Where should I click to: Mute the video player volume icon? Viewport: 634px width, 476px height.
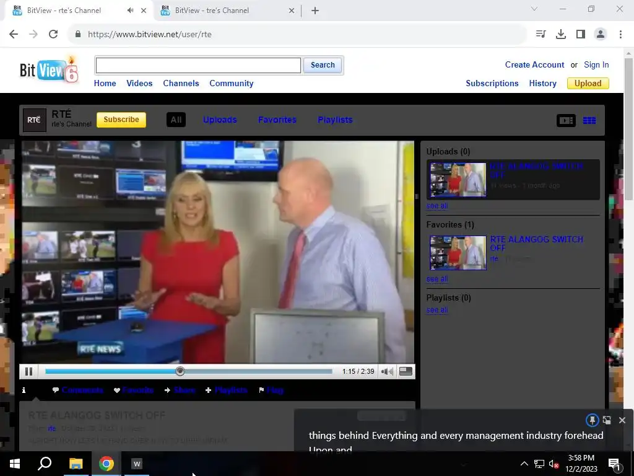click(x=387, y=371)
